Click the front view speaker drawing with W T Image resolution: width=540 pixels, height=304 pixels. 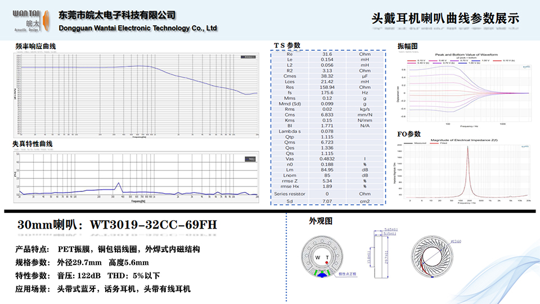pos(322,257)
